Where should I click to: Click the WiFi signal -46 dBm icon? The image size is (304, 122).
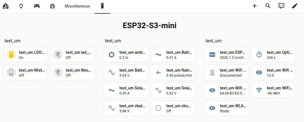259,90
